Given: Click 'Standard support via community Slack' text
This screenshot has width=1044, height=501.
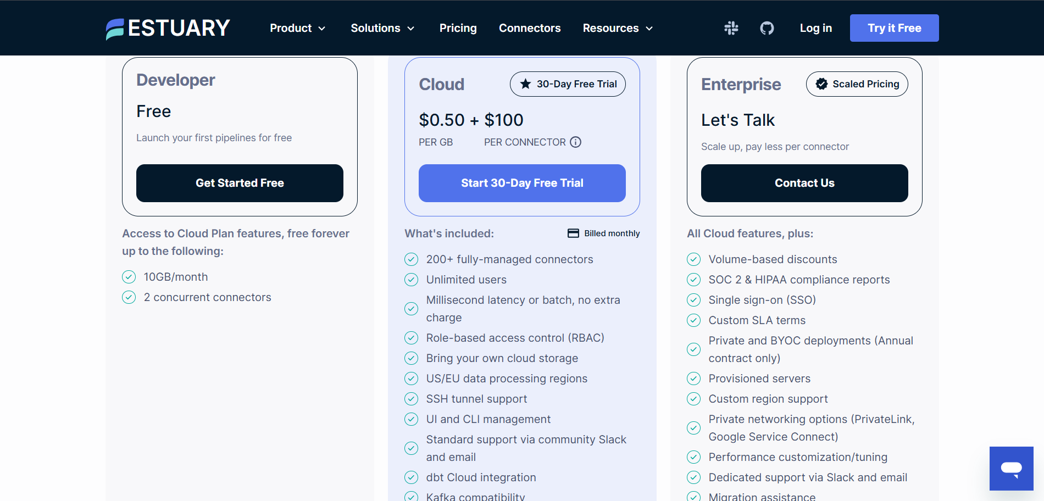Looking at the screenshot, I should pos(526,448).
